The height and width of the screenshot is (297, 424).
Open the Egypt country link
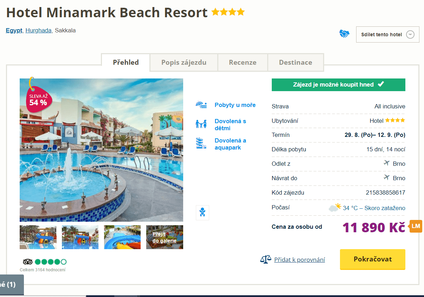[14, 30]
